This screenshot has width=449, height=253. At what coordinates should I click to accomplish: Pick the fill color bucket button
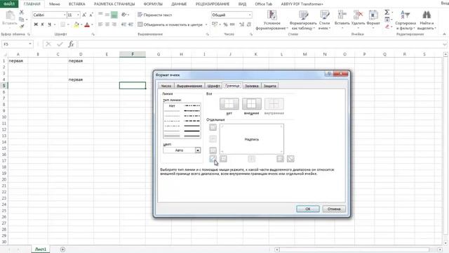(x=76, y=25)
